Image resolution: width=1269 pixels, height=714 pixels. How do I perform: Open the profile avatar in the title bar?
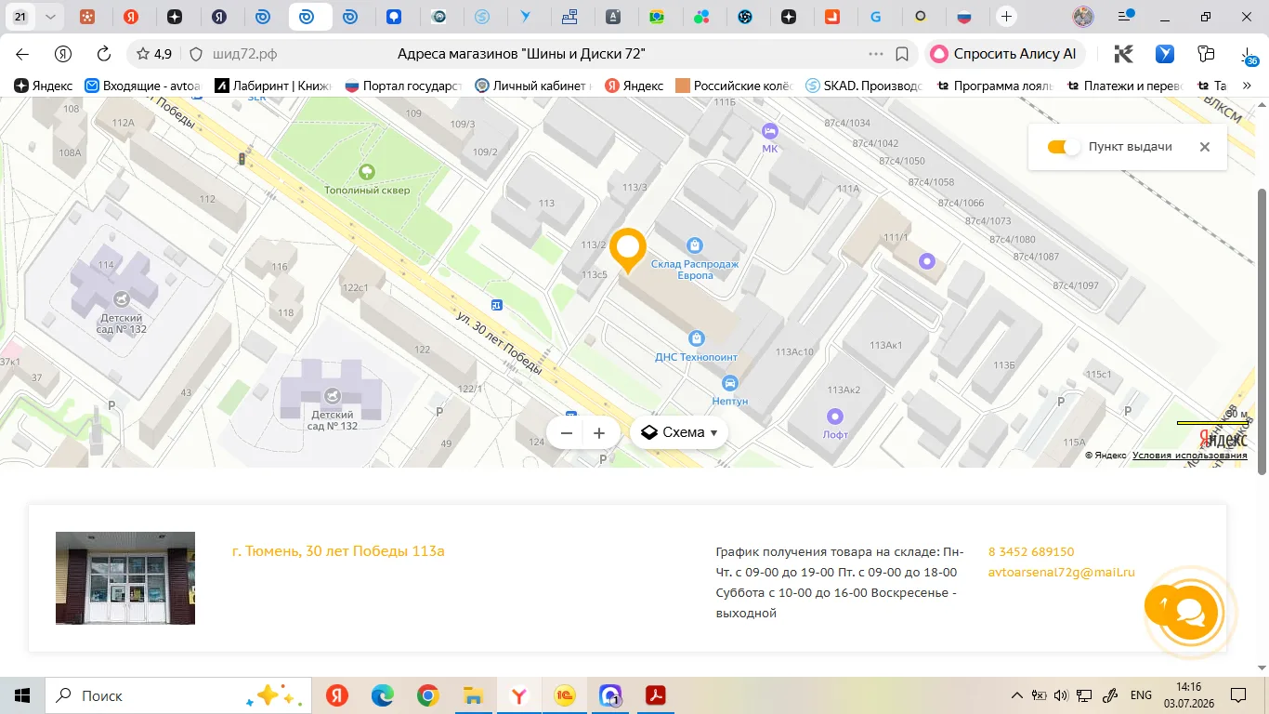point(1083,17)
